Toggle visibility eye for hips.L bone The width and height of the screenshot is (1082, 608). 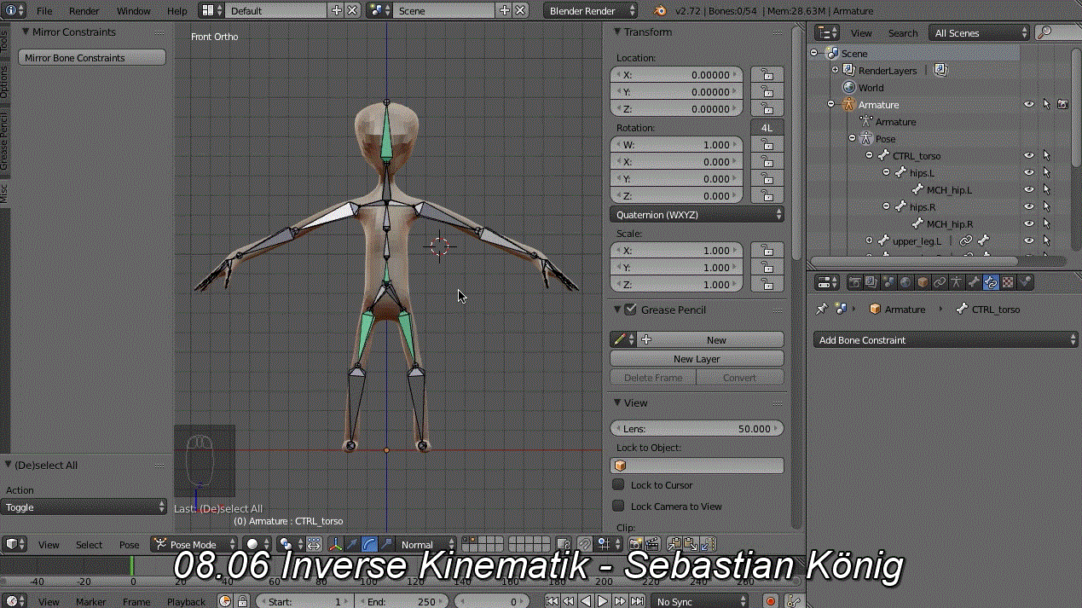tap(1029, 173)
